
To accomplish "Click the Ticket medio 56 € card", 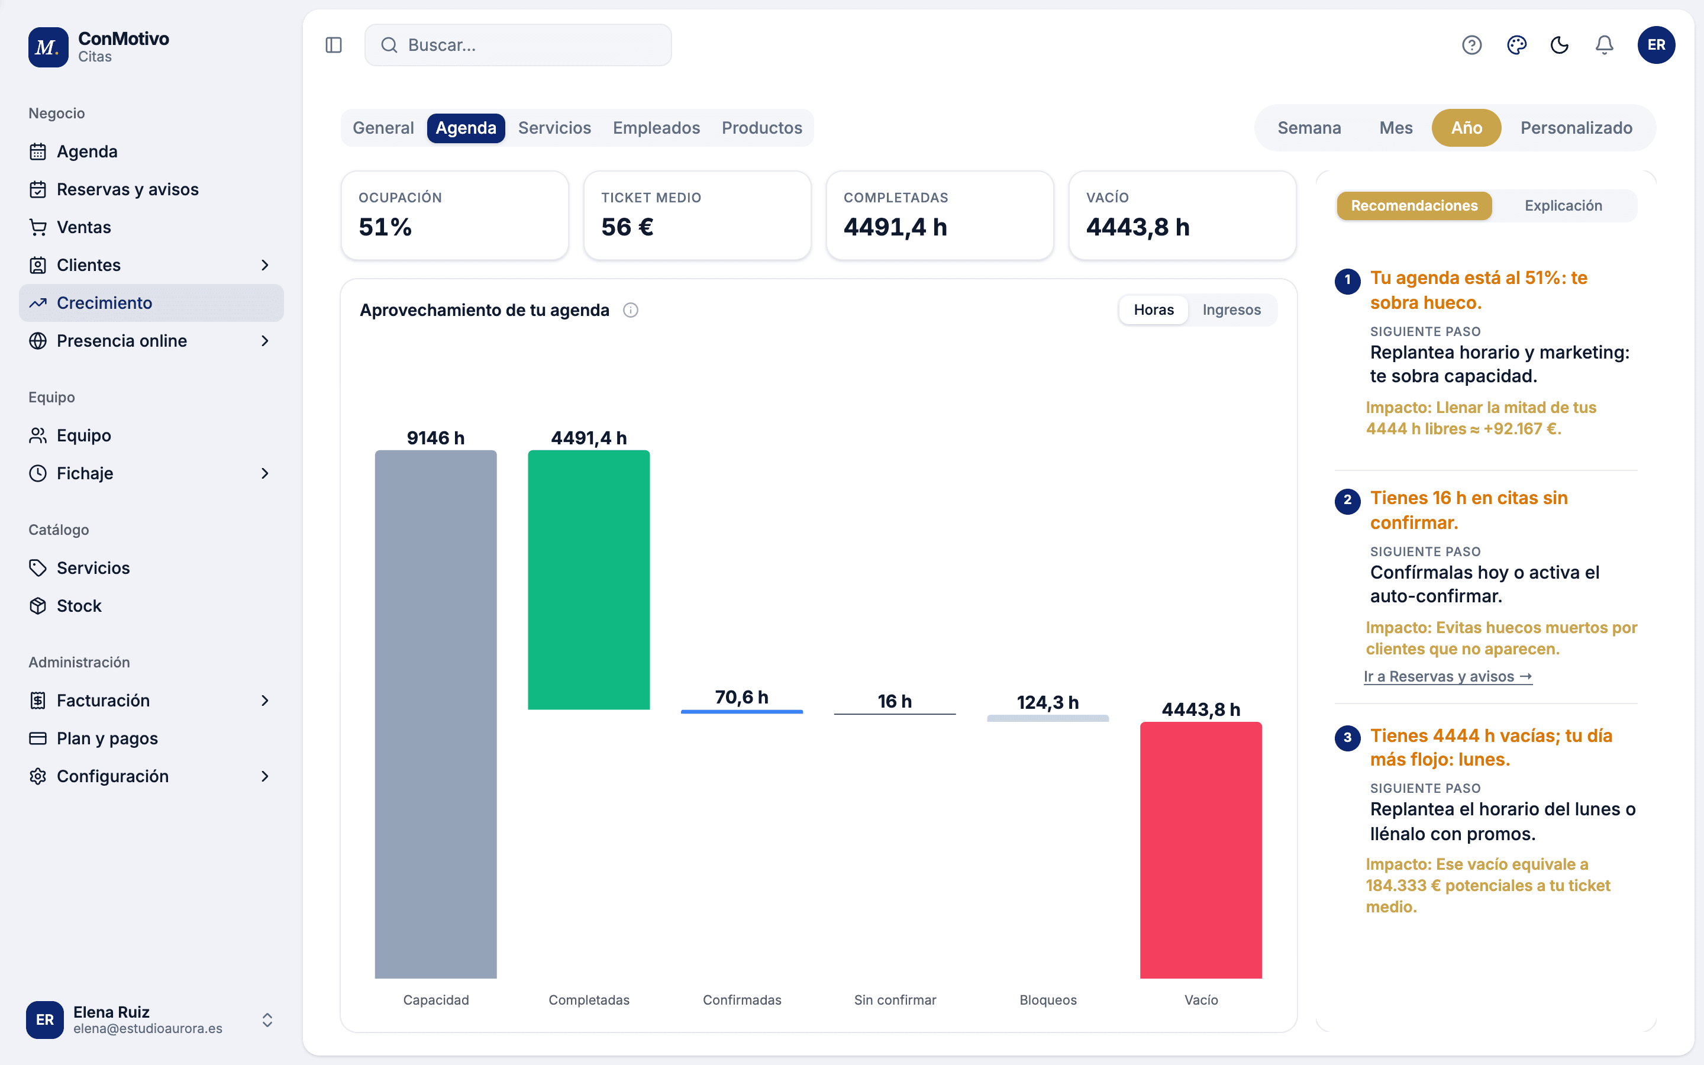I will (x=697, y=215).
